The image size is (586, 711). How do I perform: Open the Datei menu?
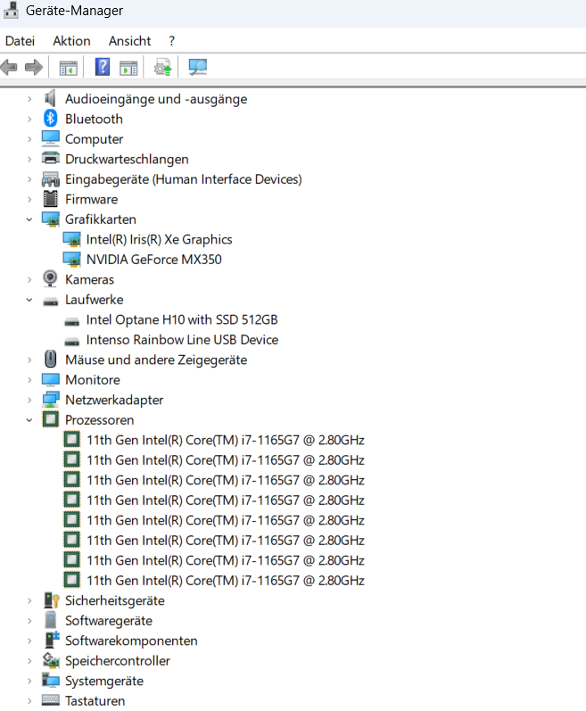click(x=20, y=41)
